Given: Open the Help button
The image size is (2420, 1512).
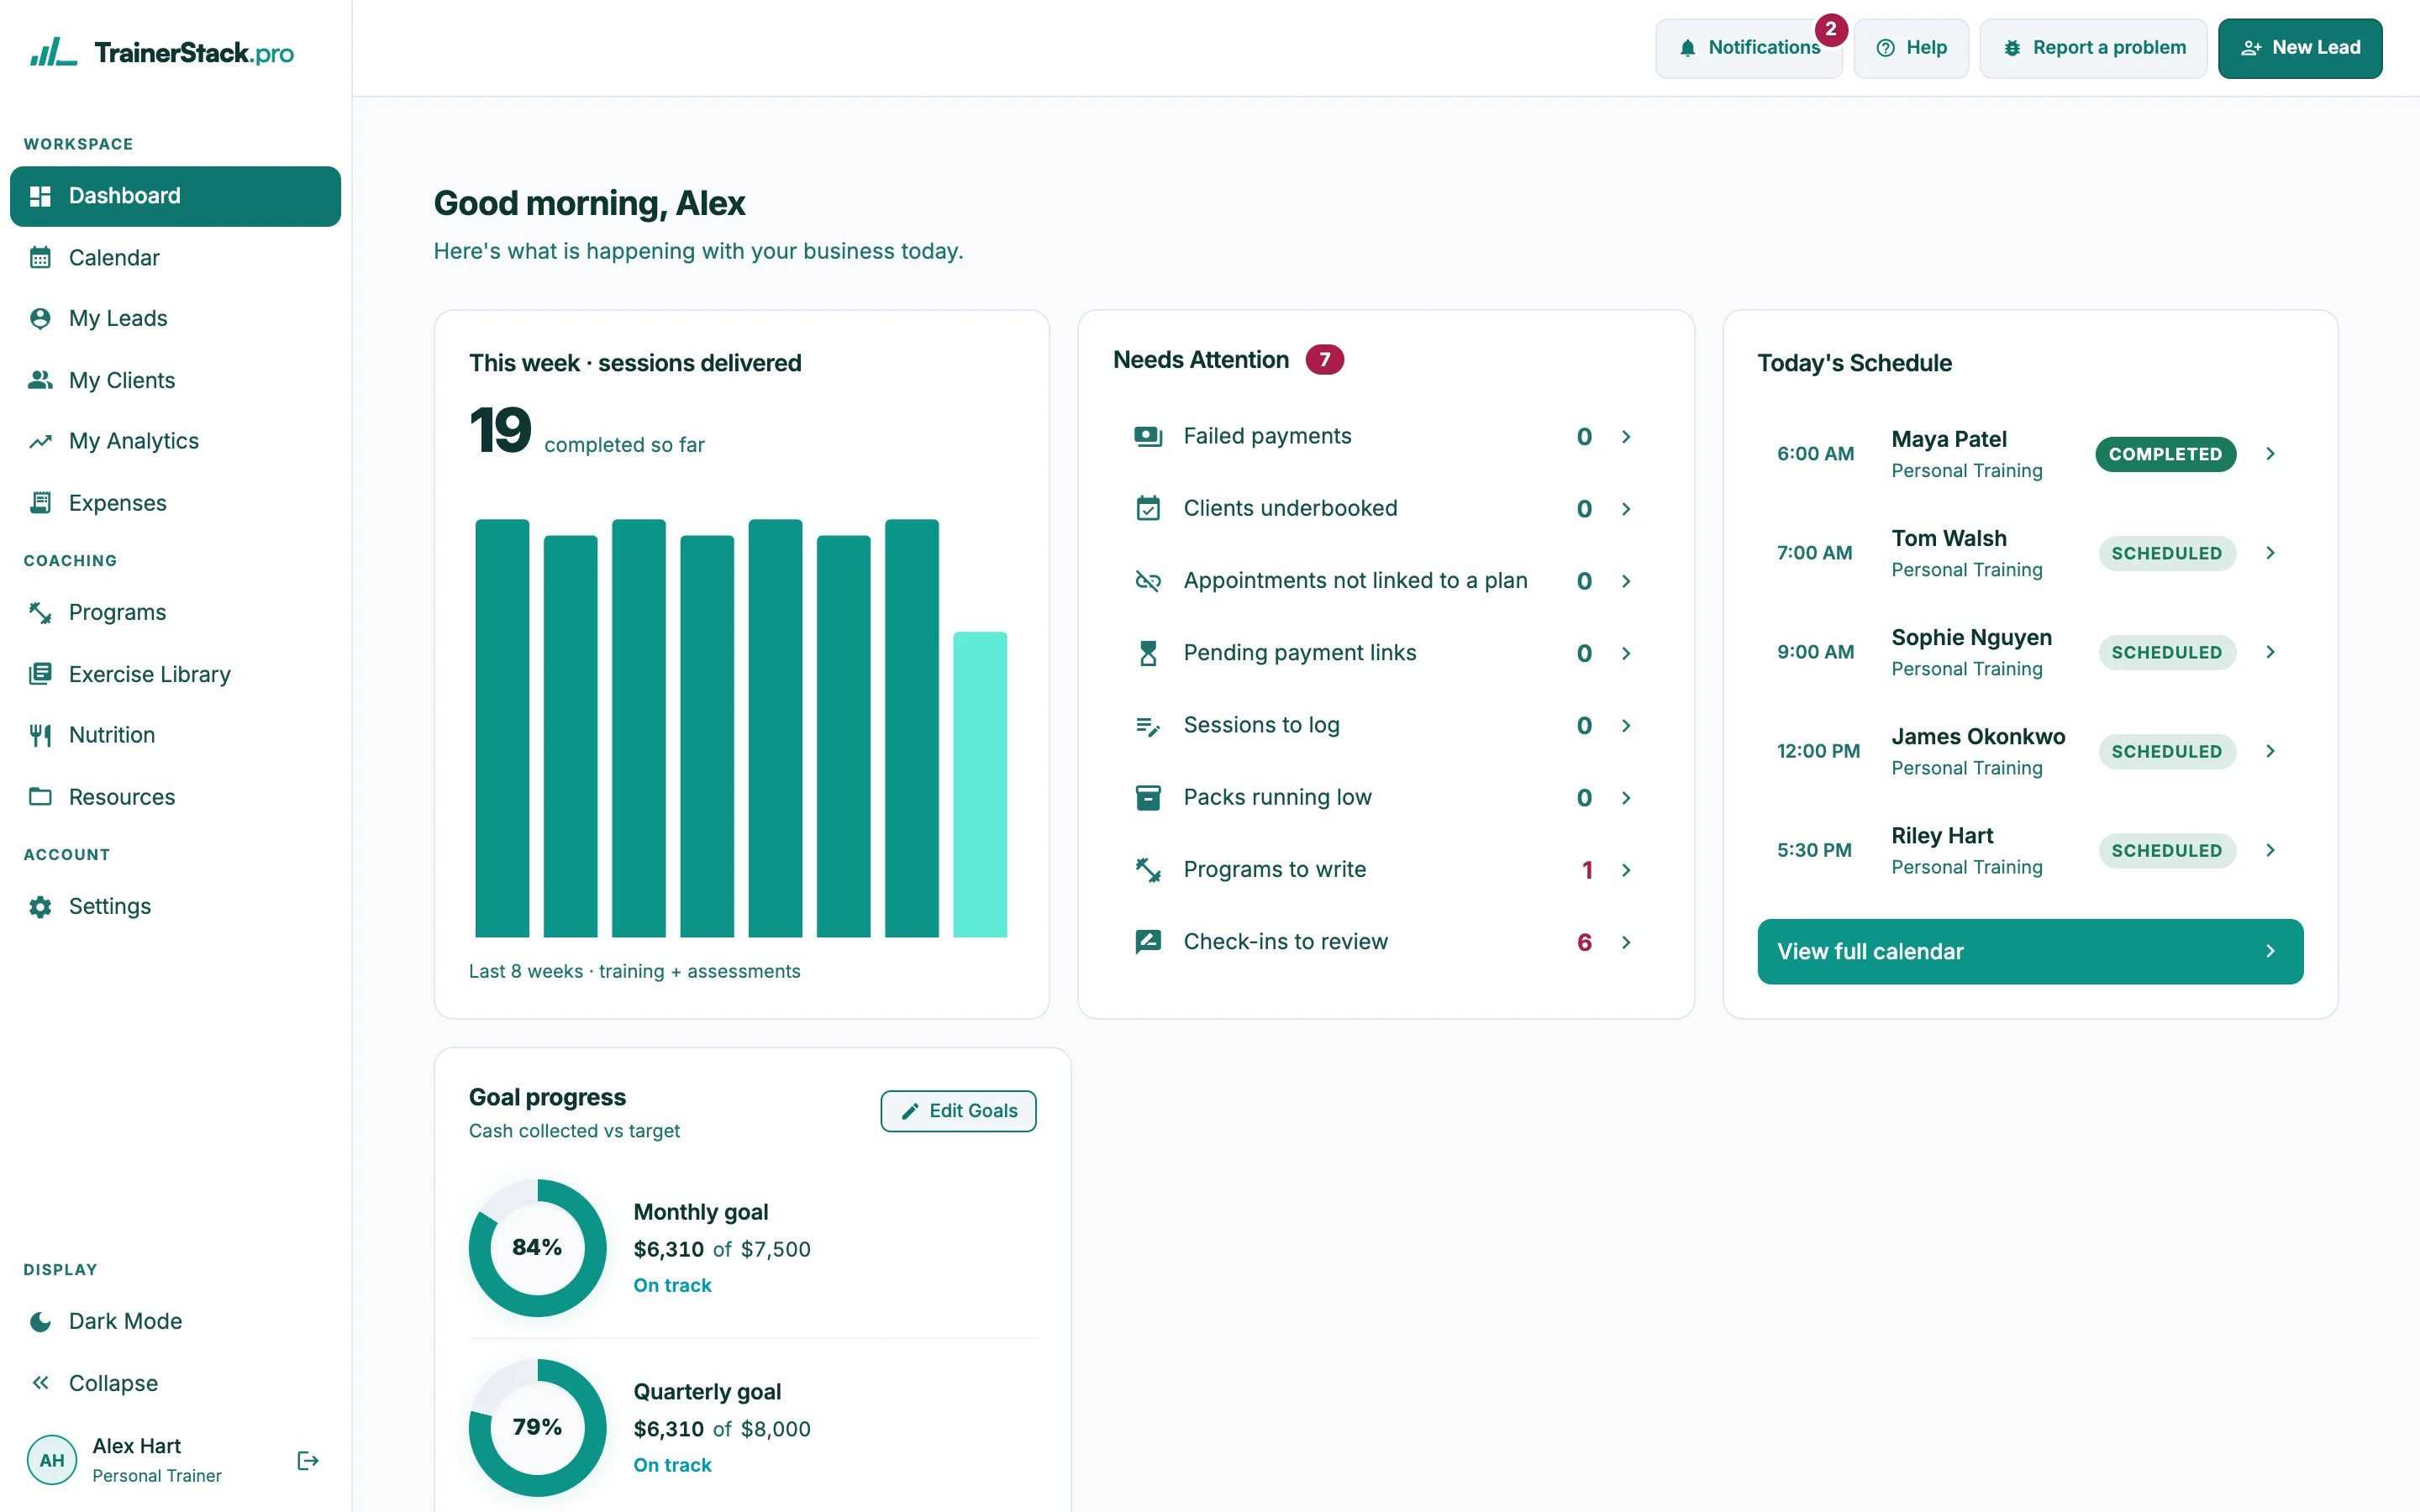Looking at the screenshot, I should (1911, 48).
